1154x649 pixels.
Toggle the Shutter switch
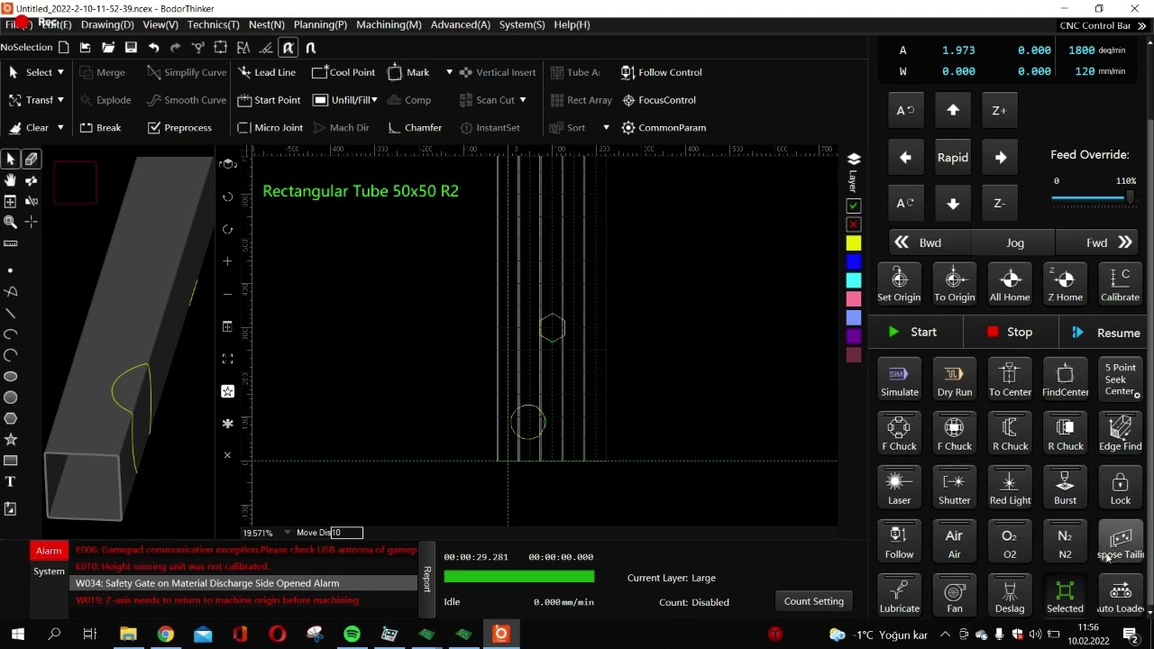(x=954, y=487)
